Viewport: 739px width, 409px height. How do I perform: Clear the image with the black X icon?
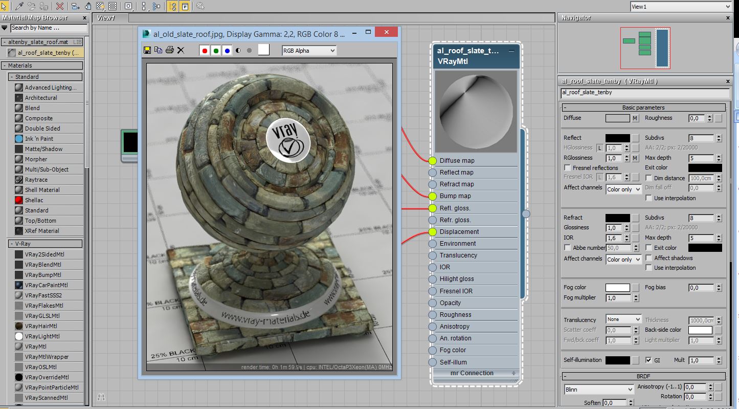pyautogui.click(x=181, y=50)
